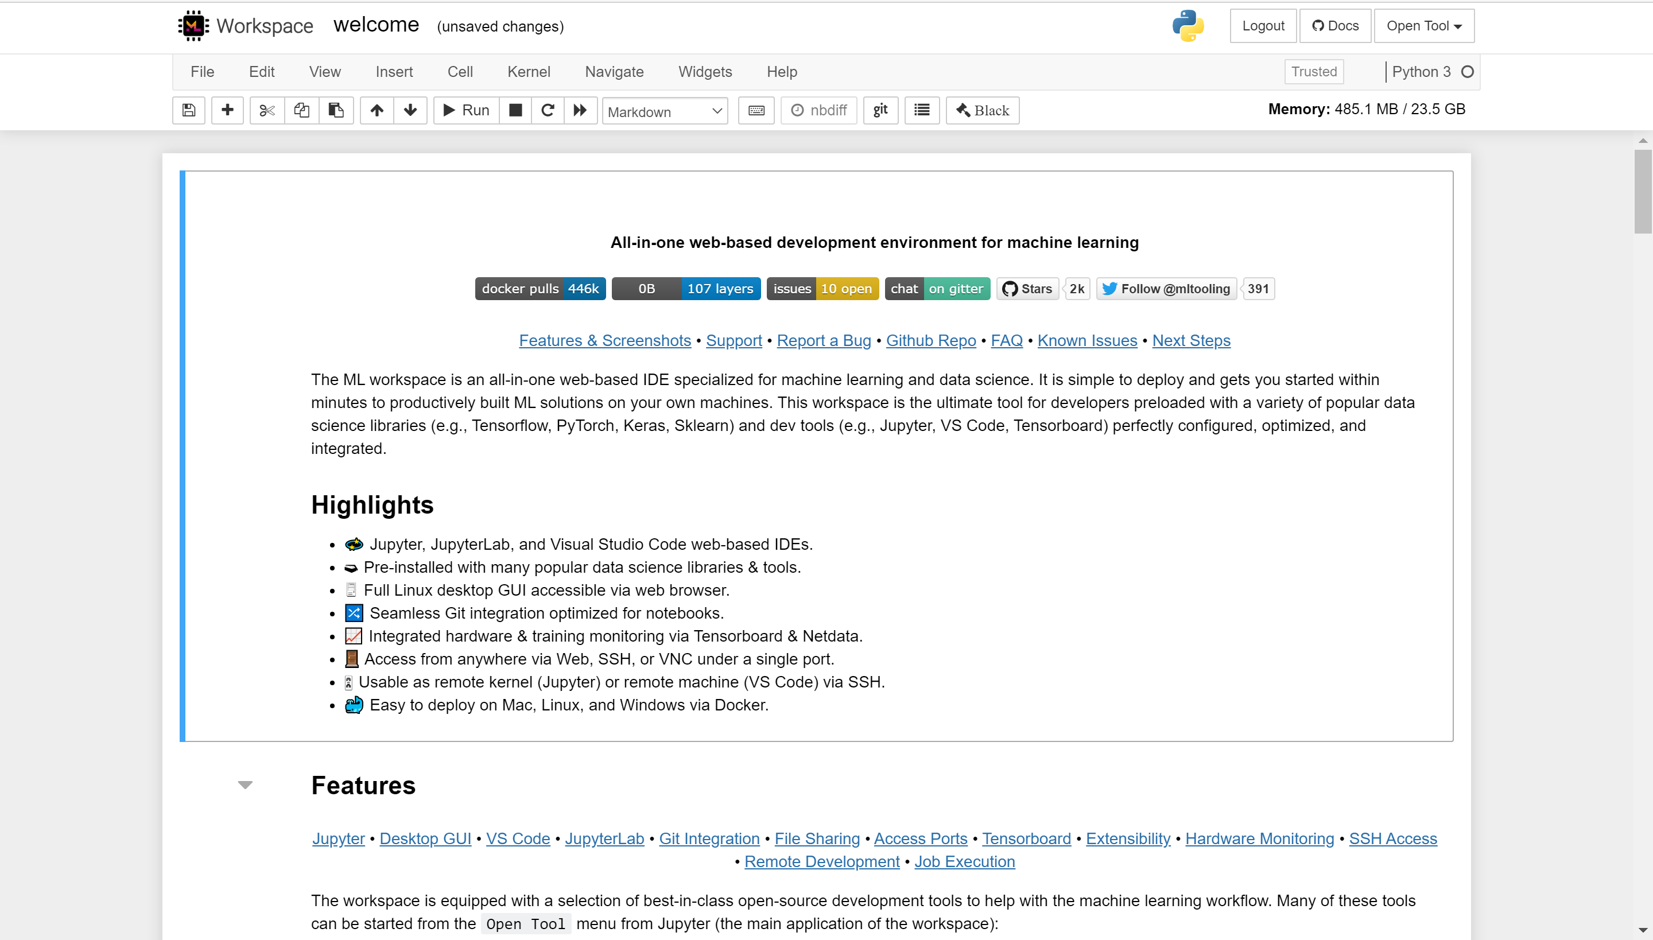Open the Widgets menu
Screen dimensions: 1653x940
(x=705, y=72)
